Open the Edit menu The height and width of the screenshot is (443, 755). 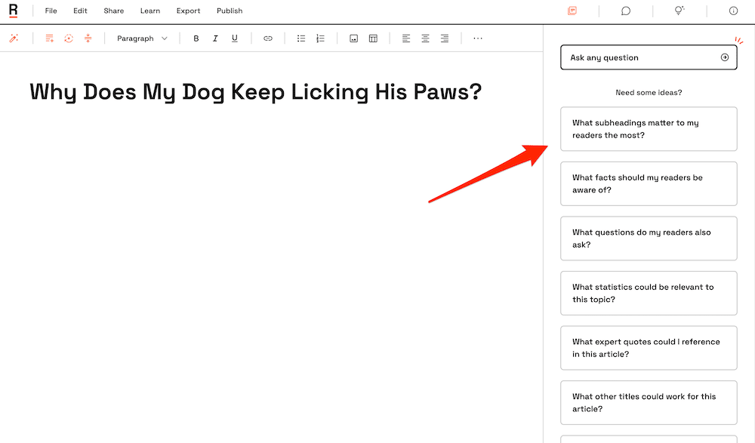[x=80, y=11]
